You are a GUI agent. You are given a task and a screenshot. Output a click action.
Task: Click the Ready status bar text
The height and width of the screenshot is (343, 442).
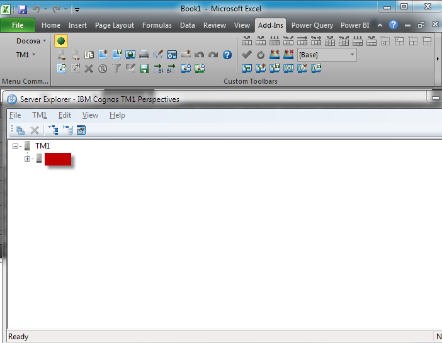[18, 337]
